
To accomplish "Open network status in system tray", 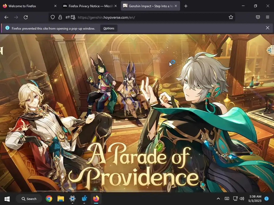I will pos(235,199).
